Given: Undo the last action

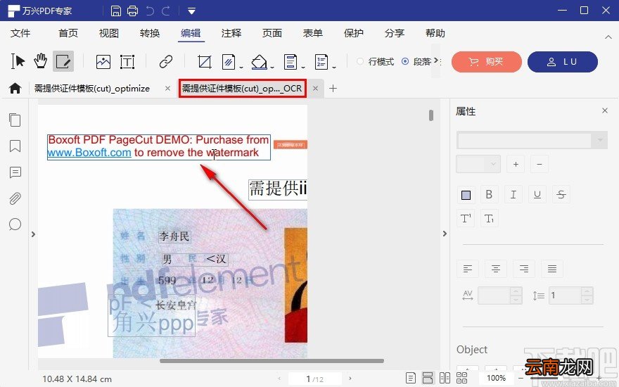Looking at the screenshot, I should 150,11.
